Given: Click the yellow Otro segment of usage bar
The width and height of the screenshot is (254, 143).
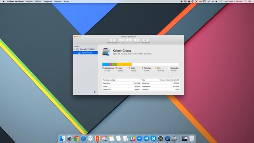Looking at the screenshot, I should pyautogui.click(x=124, y=64).
